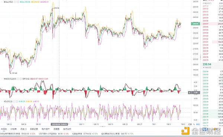Remove BOLL indicator with its X icon

[x=18, y=2]
